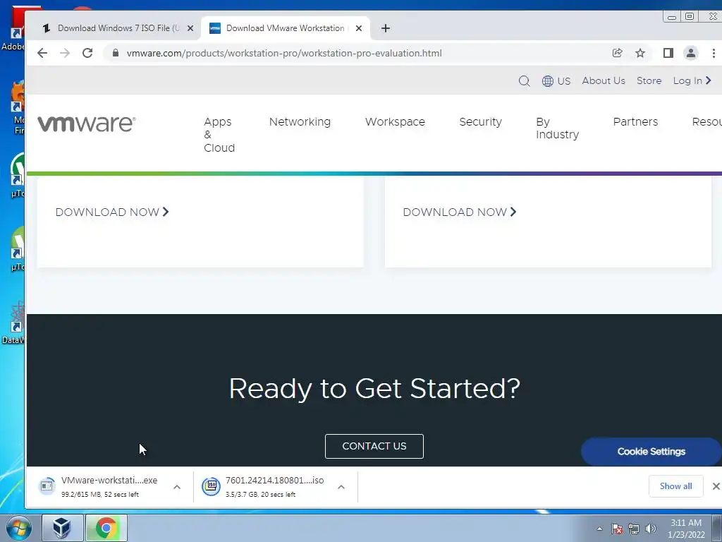Click the Log In link
This screenshot has width=722, height=542.
click(x=692, y=80)
